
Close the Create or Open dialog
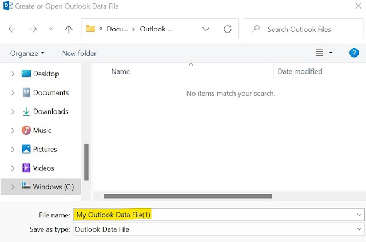tap(358, 6)
